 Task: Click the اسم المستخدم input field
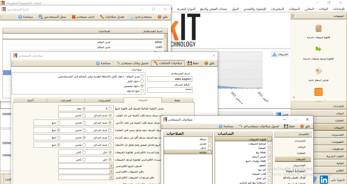170,79
